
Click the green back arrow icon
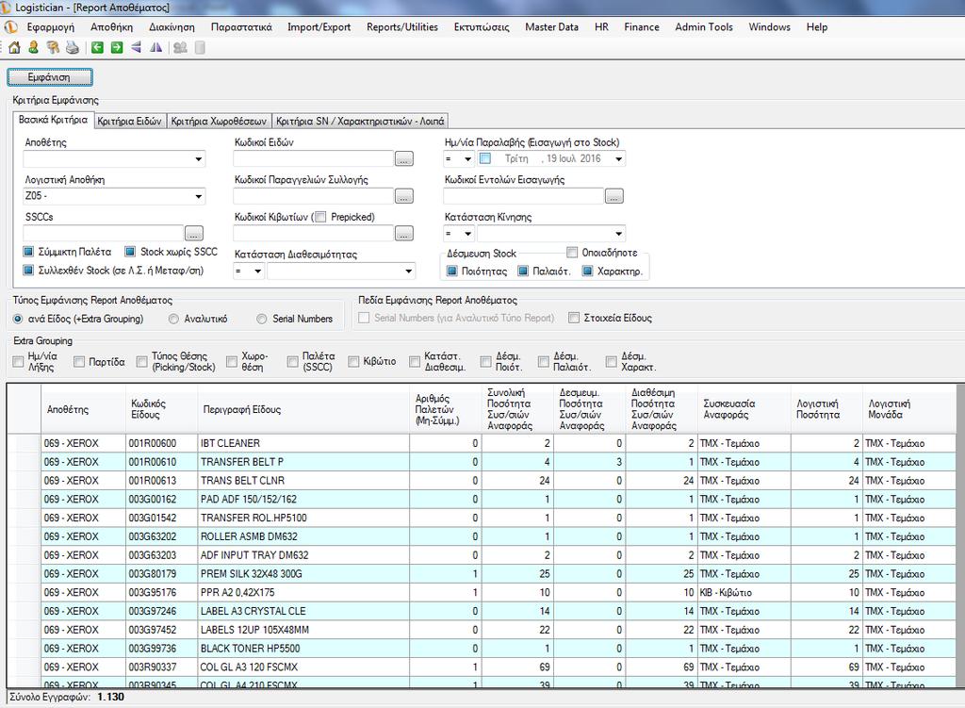click(x=97, y=47)
